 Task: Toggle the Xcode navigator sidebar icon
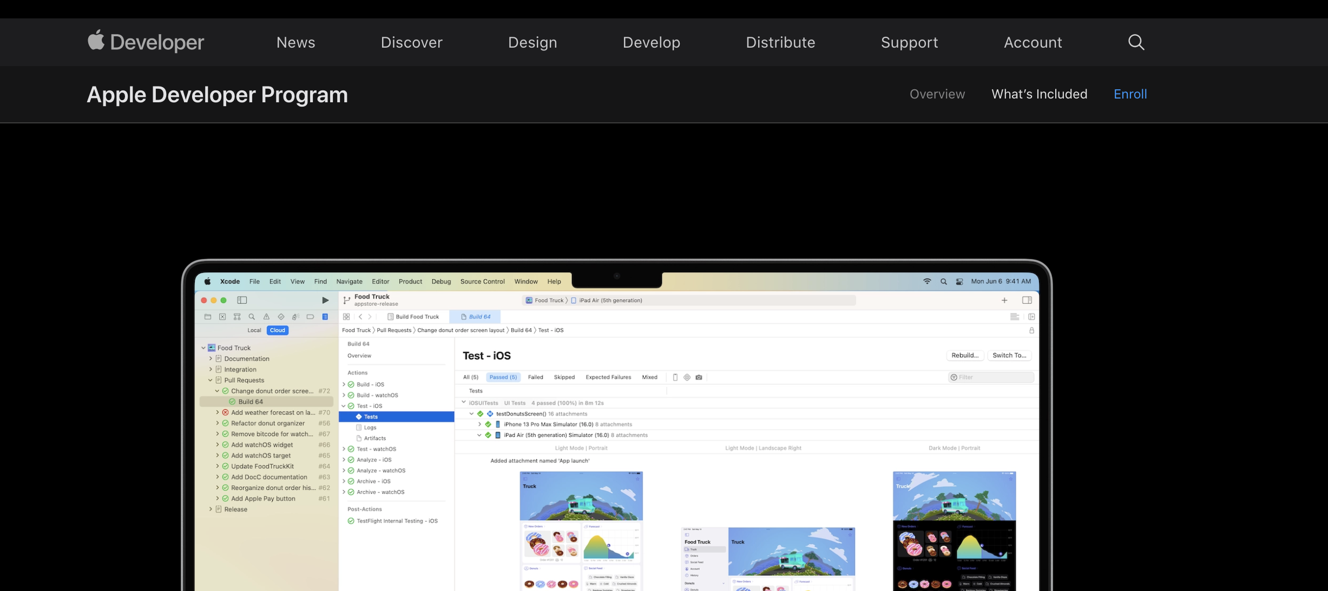pyautogui.click(x=242, y=300)
